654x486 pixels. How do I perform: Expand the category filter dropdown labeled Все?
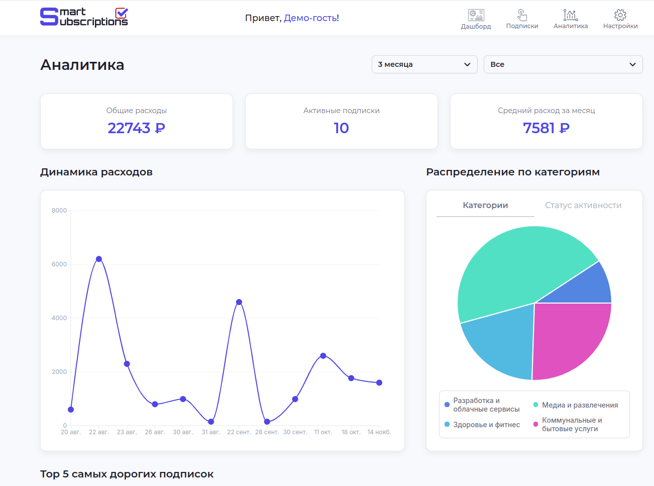click(x=563, y=64)
